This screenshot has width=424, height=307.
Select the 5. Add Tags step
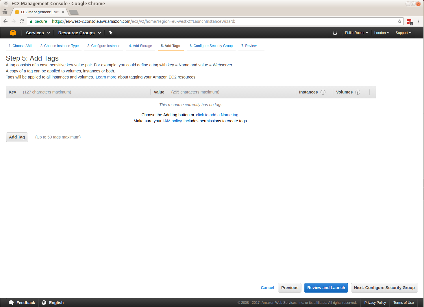coord(171,46)
